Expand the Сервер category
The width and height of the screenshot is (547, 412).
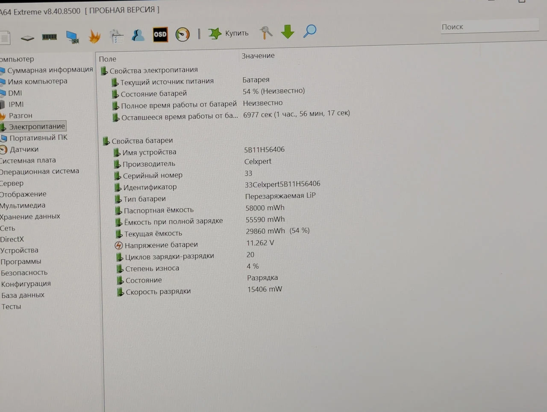[12, 183]
